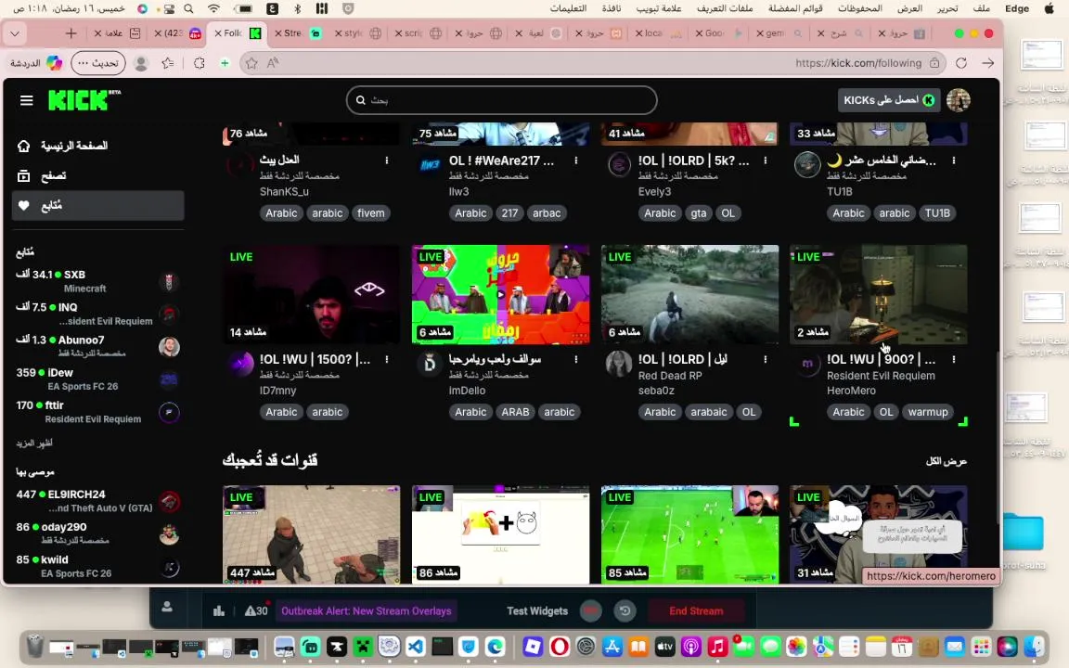Viewport: 1069px width, 668px height.
Task: Open the Minecraft icon in the Dock
Action: tap(364, 646)
